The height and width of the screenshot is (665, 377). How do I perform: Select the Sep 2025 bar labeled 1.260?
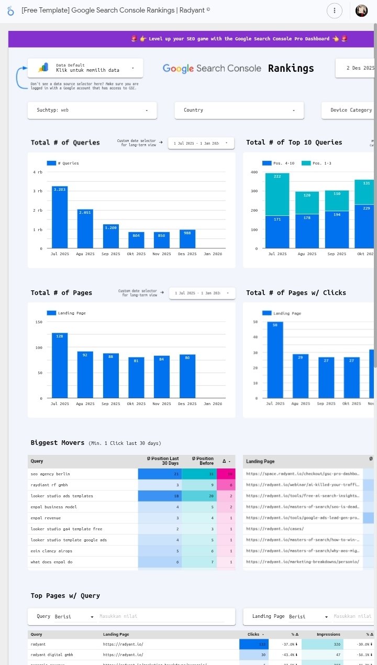(x=110, y=236)
